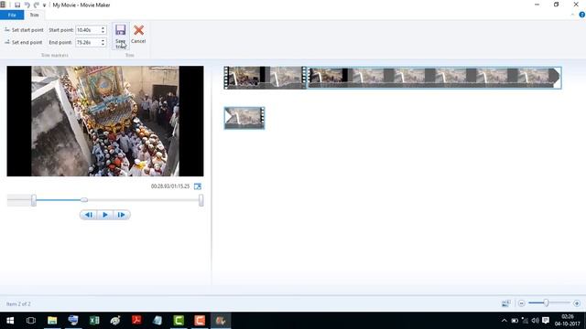Open the Action Center notifications
The width and height of the screenshot is (586, 329).
coord(546,321)
